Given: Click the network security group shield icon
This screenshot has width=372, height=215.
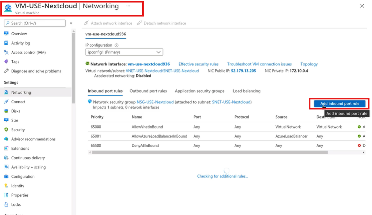Looking at the screenshot, I should [x=90, y=102].
